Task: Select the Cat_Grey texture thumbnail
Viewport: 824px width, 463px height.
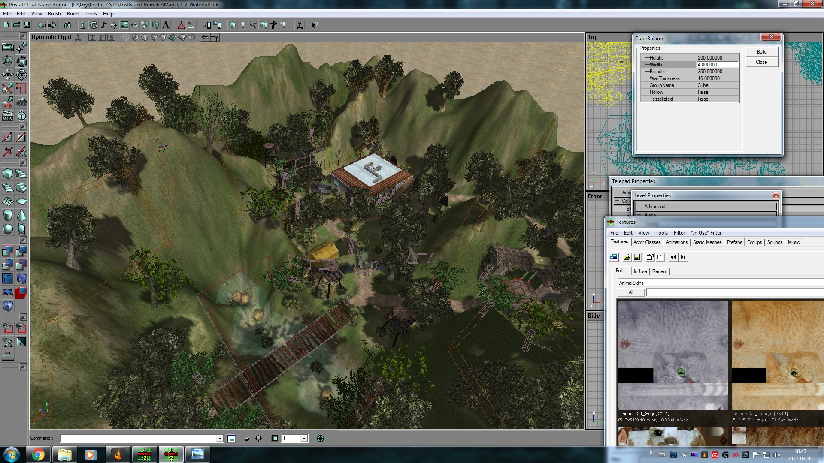Action: 673,355
